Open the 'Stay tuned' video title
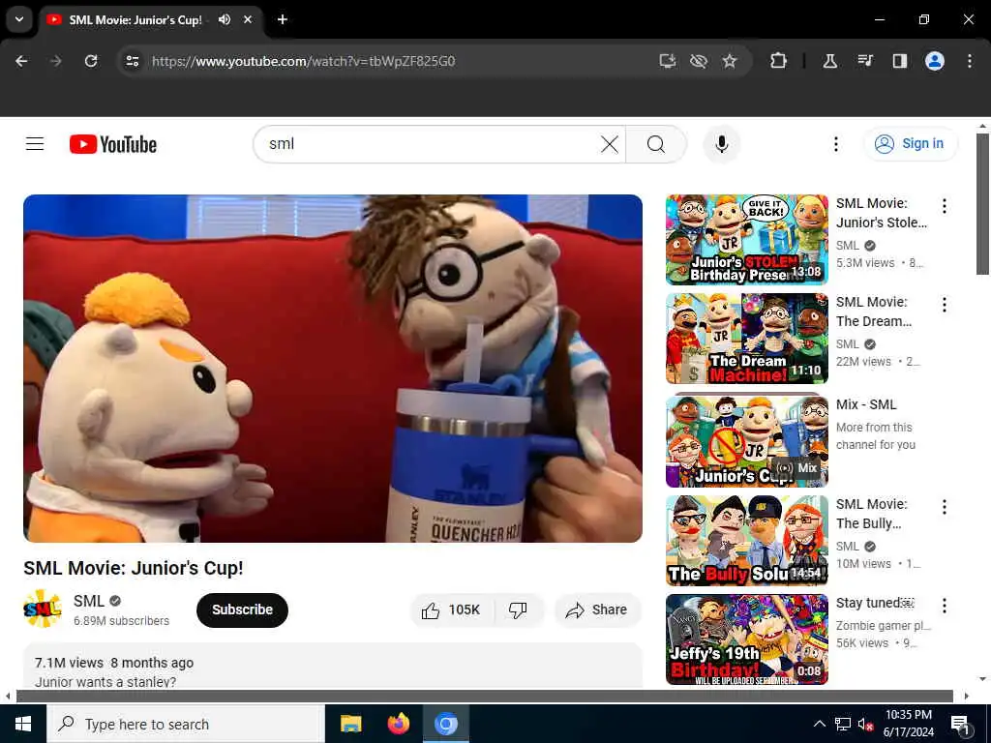This screenshot has width=991, height=743. click(875, 603)
